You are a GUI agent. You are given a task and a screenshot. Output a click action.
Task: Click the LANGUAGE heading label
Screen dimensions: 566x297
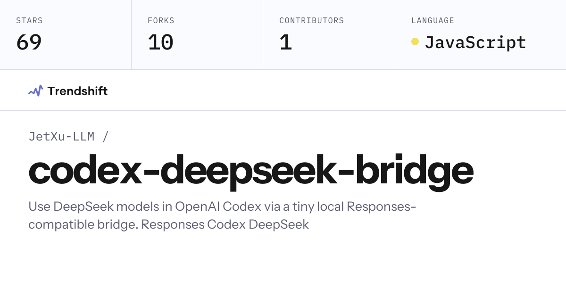pos(433,21)
